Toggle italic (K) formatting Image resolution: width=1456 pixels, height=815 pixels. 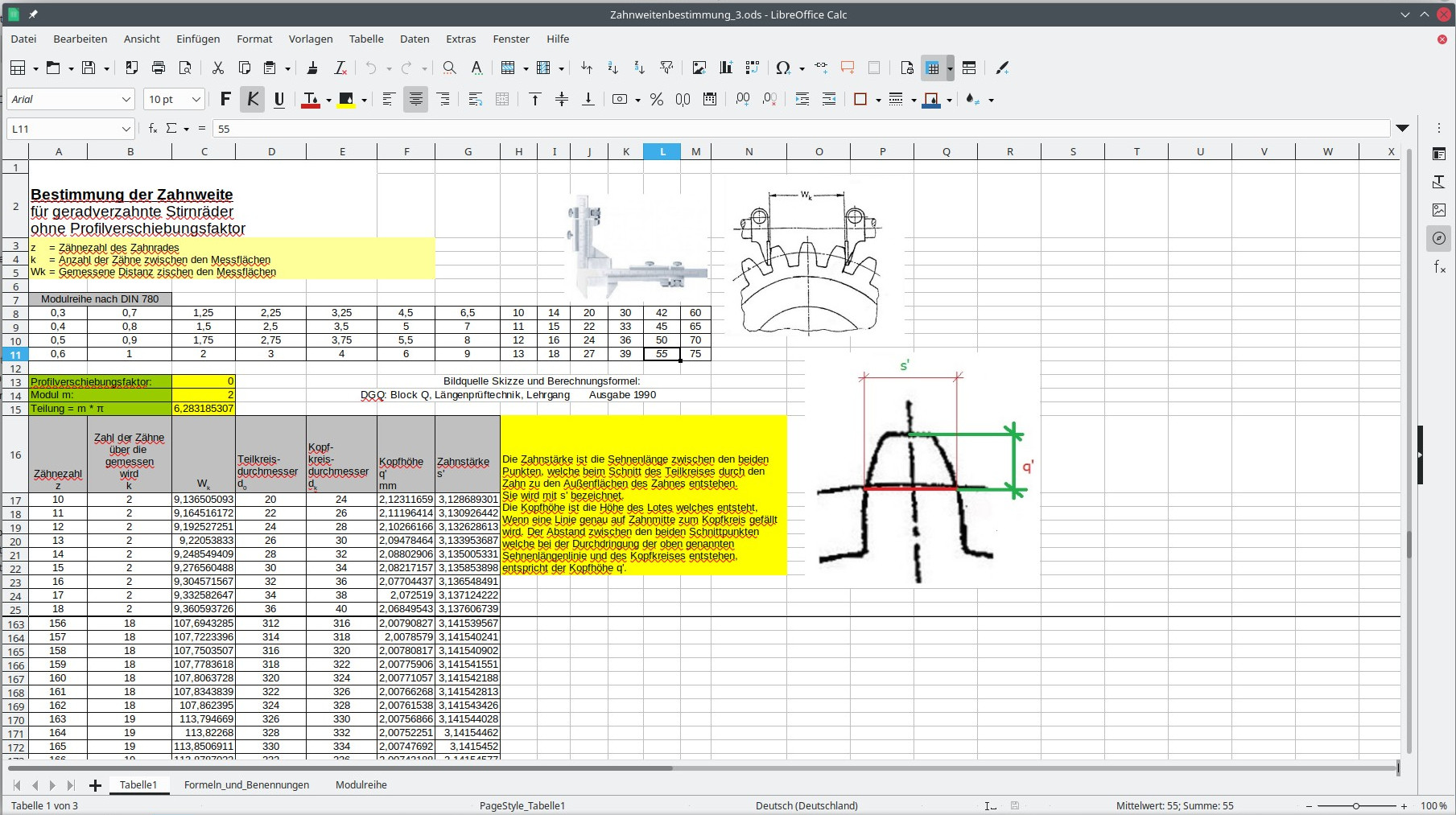pyautogui.click(x=253, y=100)
